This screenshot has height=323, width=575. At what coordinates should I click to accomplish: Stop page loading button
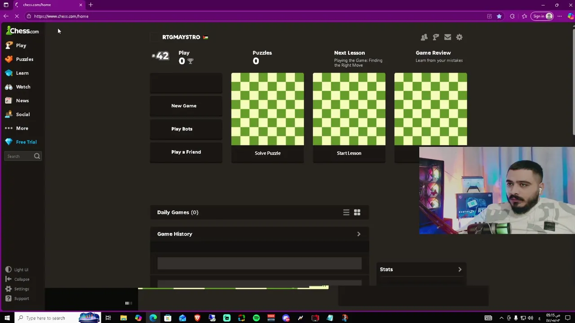tap(17, 16)
